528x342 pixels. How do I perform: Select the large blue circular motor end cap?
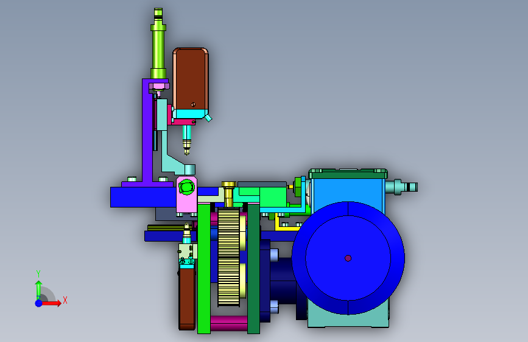point(348,258)
